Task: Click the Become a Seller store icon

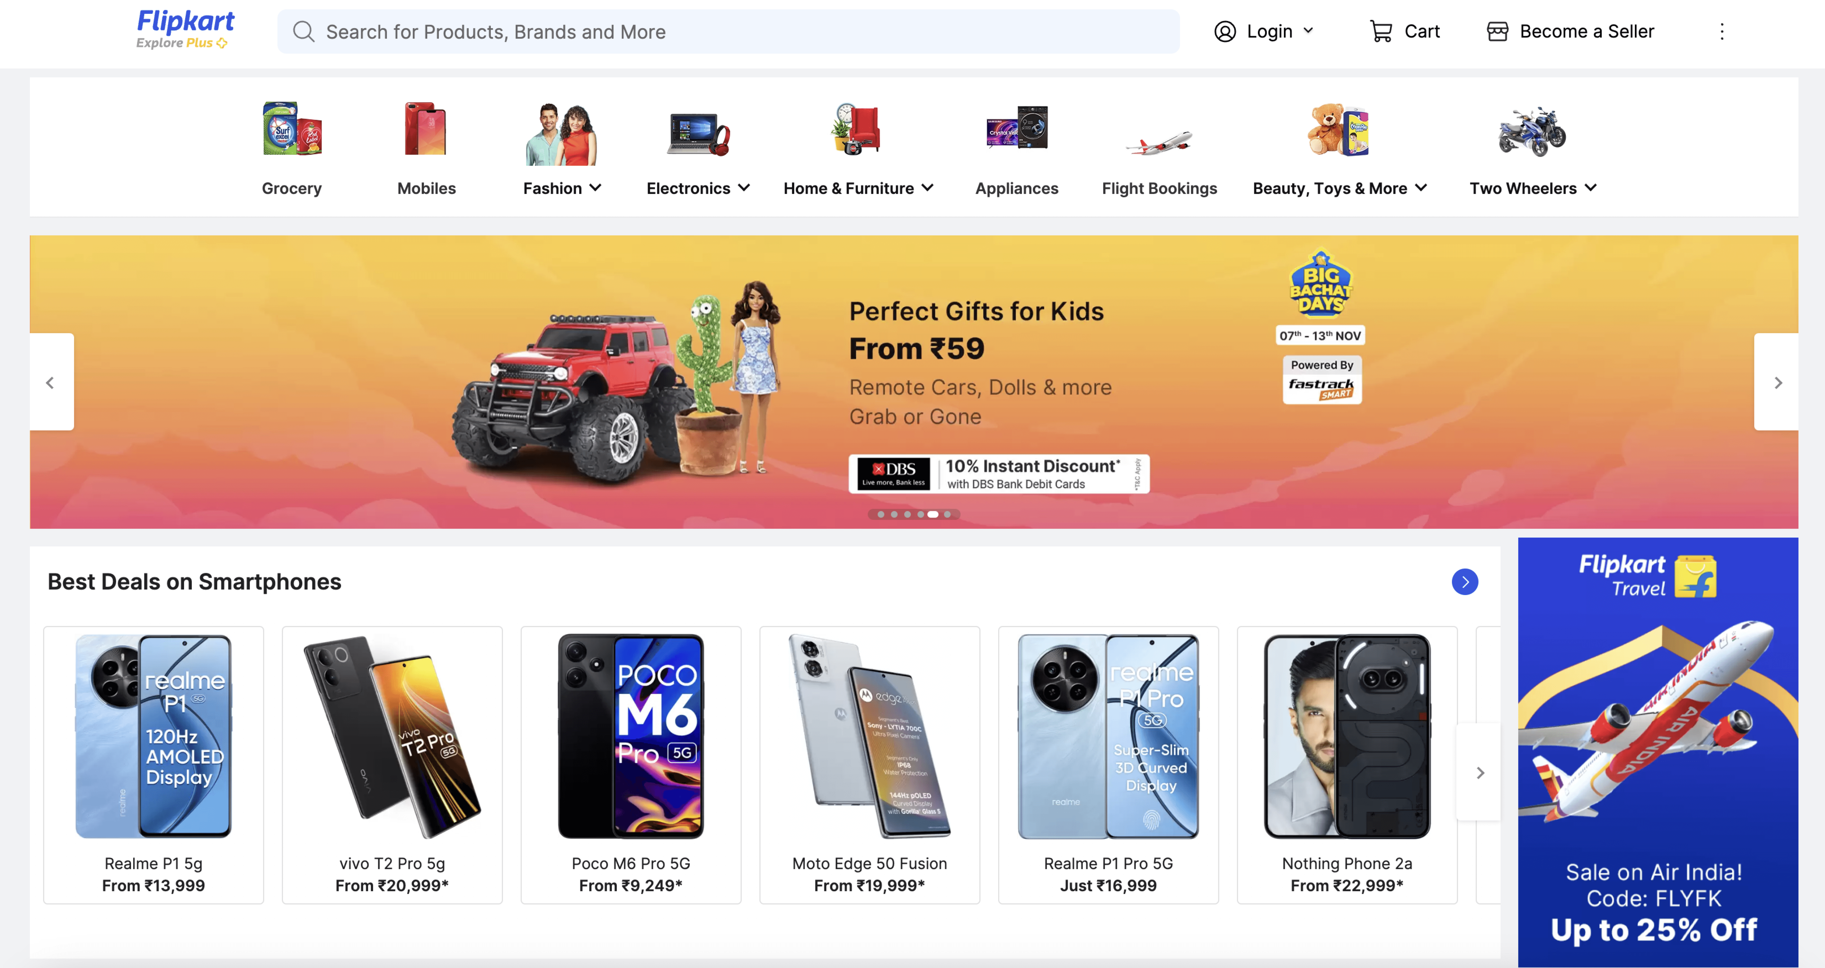Action: tap(1497, 31)
